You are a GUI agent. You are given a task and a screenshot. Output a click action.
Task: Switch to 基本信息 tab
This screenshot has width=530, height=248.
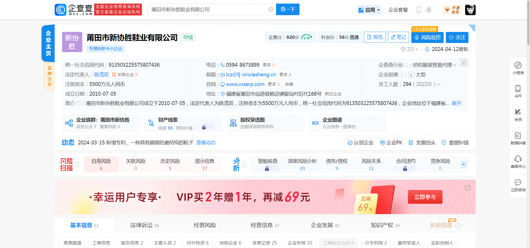(84, 225)
